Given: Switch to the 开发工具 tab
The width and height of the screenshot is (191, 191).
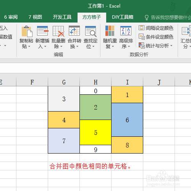Looking at the screenshot, I should click(62, 17).
